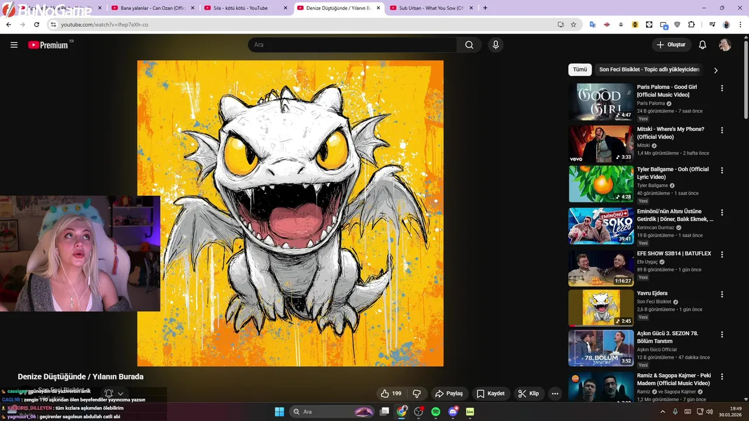Open Task View on the taskbar
Screen dimensions: 749x421
384,412
